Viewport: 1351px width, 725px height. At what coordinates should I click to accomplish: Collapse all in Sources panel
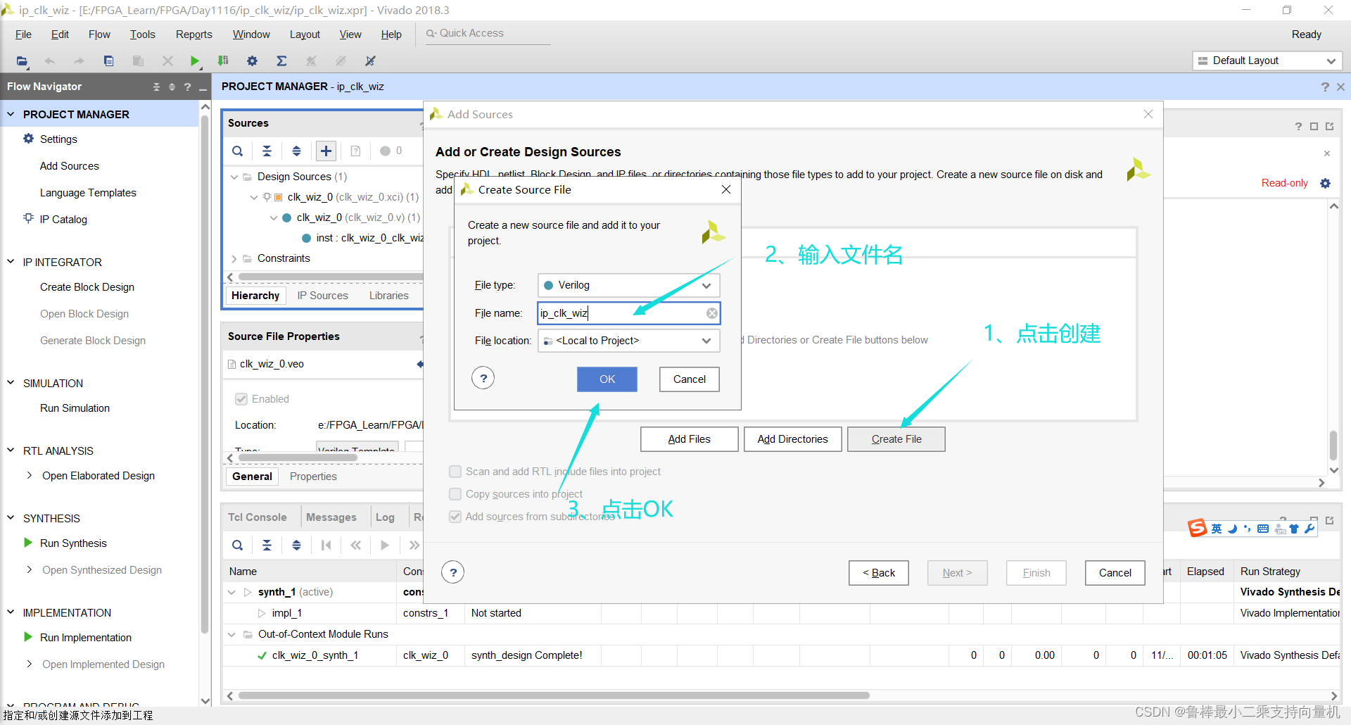[x=267, y=151]
